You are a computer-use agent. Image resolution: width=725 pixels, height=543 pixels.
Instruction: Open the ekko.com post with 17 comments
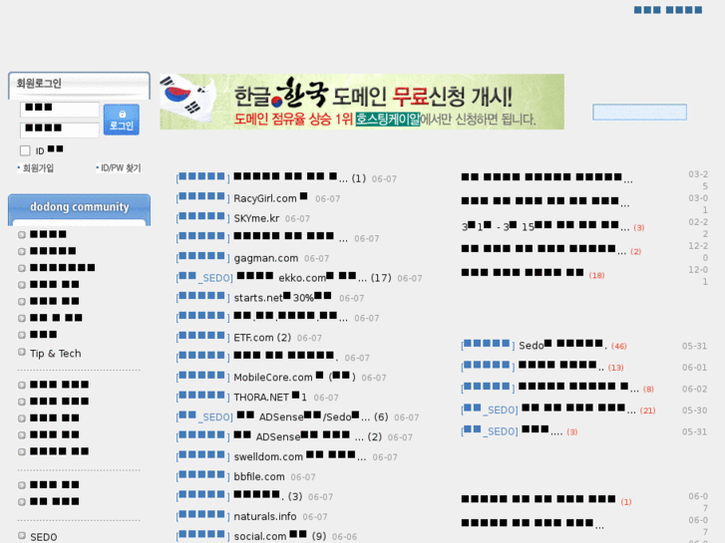click(x=314, y=278)
